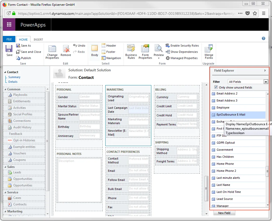Click the Firefox URL address bar

pos(127,13)
